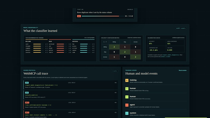Viewport: 210px width, 118px height.
Task: Click the training event ML icon
Action: pos(127,80)
